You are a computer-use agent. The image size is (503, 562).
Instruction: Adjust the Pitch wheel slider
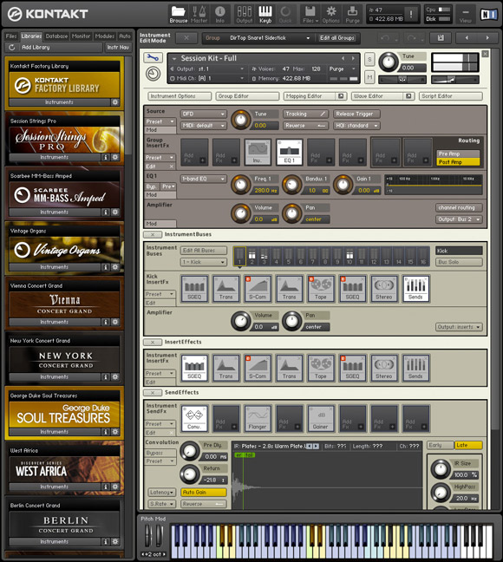pyautogui.click(x=148, y=535)
